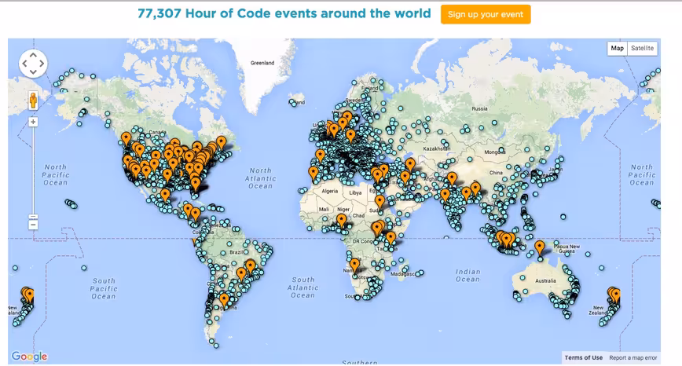682x366 pixels.
Task: Click the Indian Ocean label
Action: pyautogui.click(x=467, y=276)
